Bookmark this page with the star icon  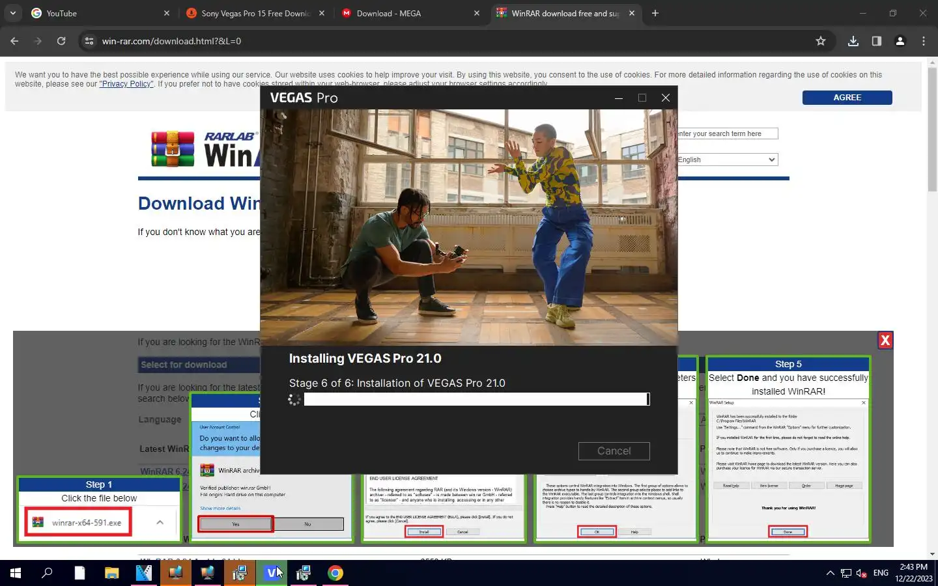click(821, 41)
